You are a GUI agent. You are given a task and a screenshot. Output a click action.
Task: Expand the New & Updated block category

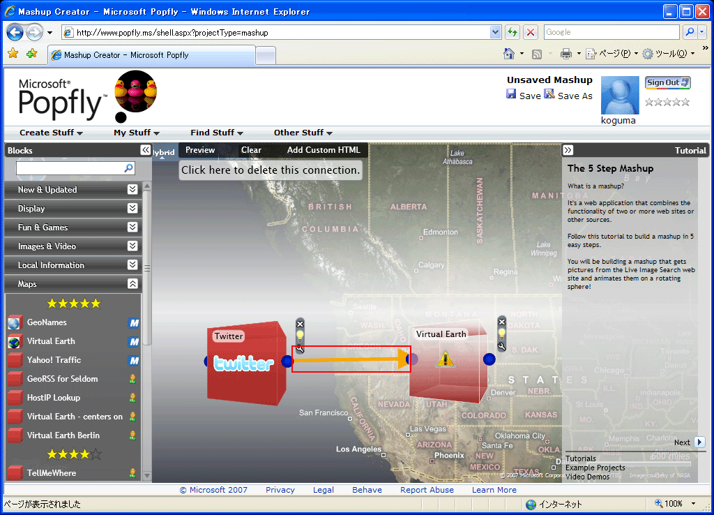coord(132,190)
